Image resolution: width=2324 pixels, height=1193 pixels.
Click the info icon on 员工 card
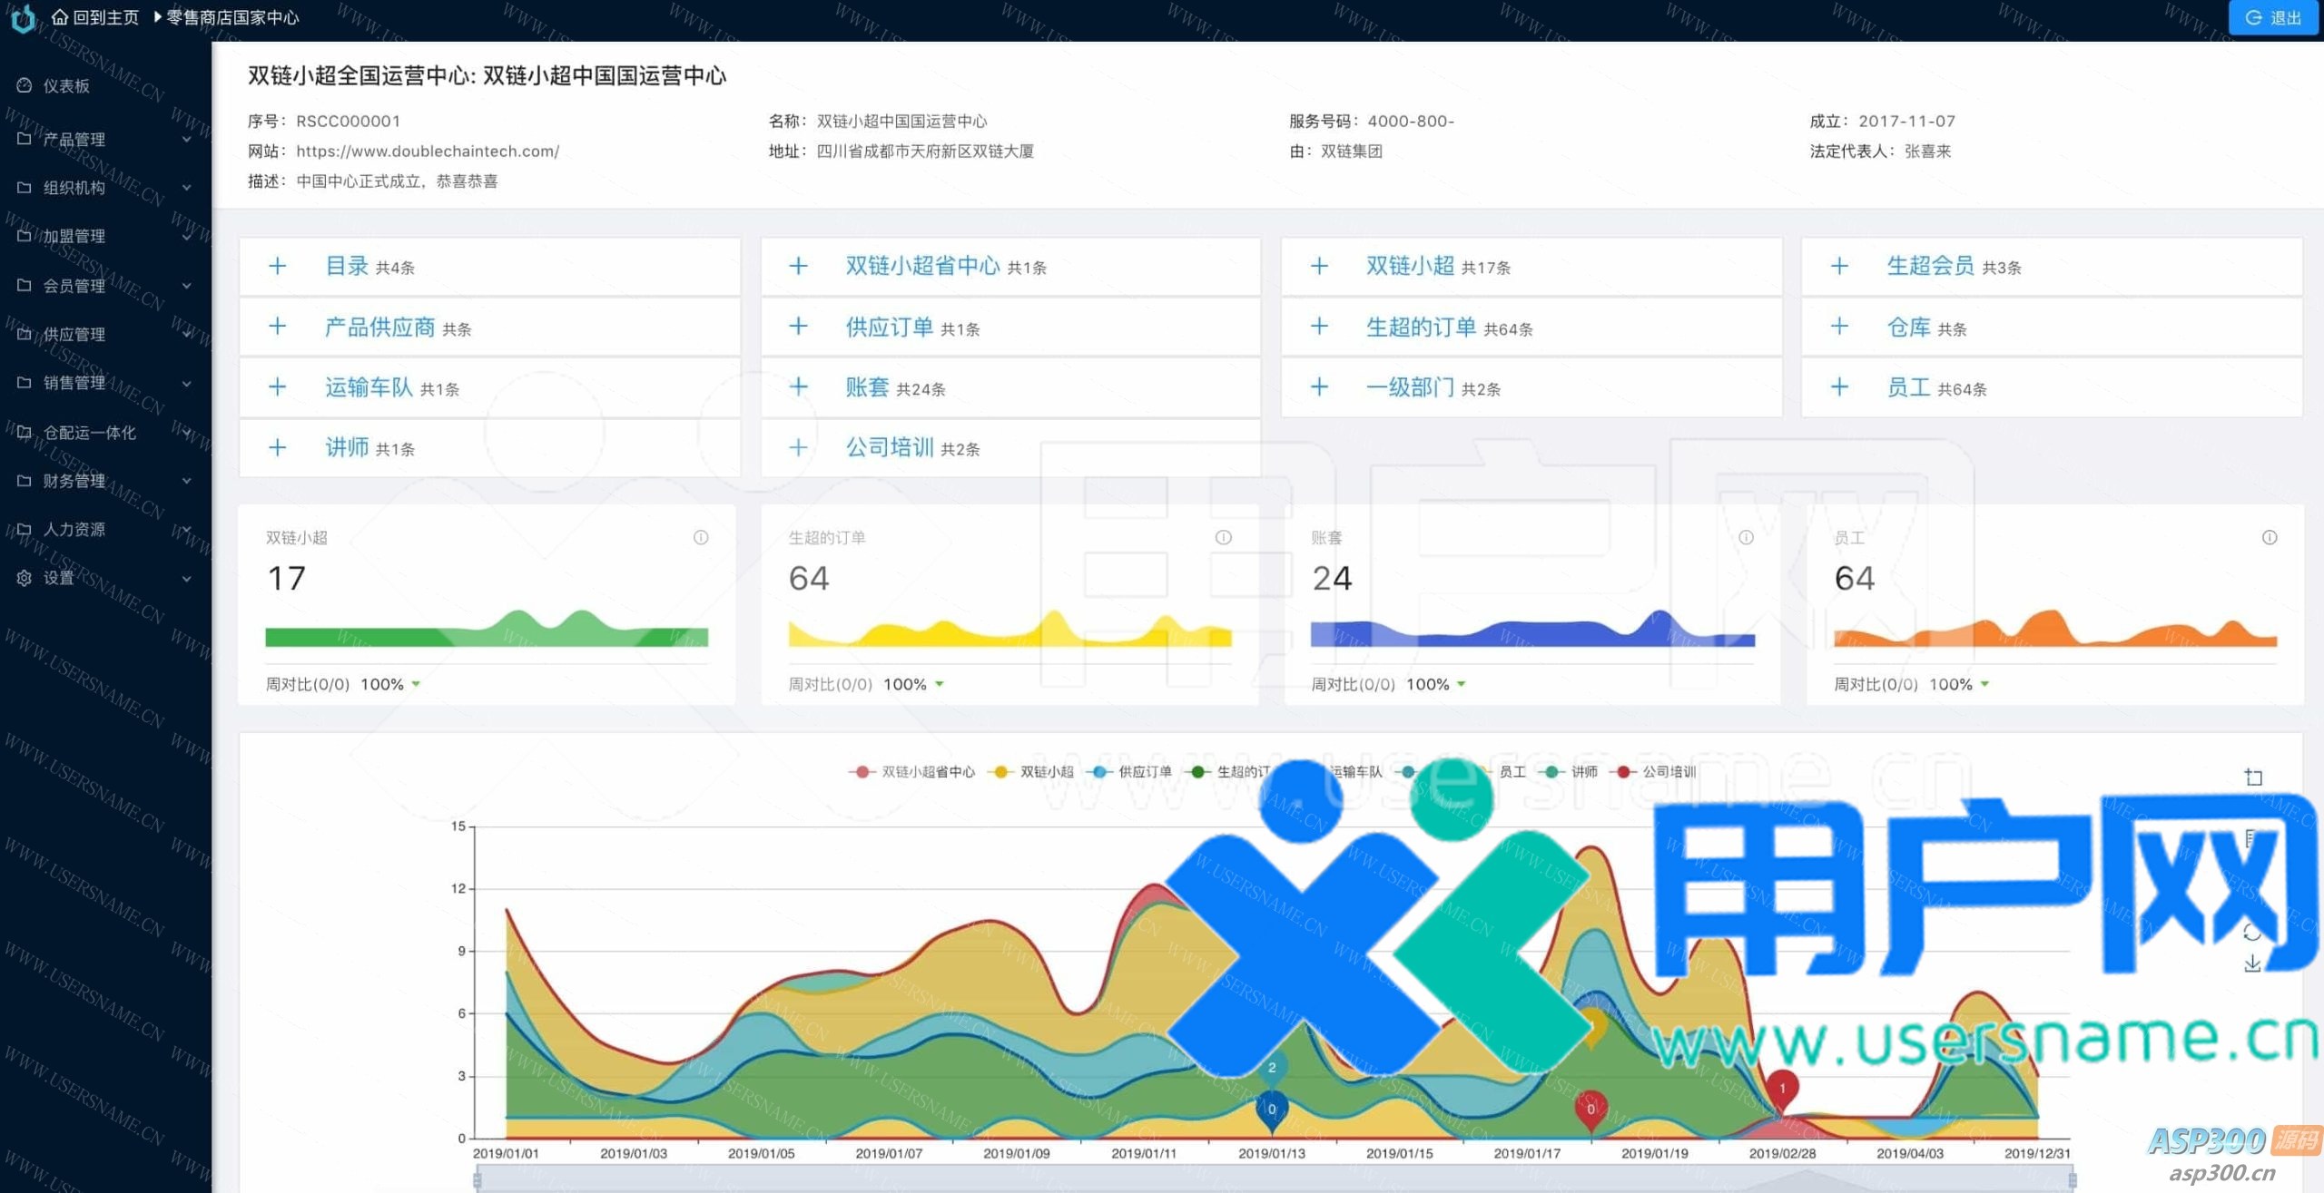pyautogui.click(x=2269, y=538)
